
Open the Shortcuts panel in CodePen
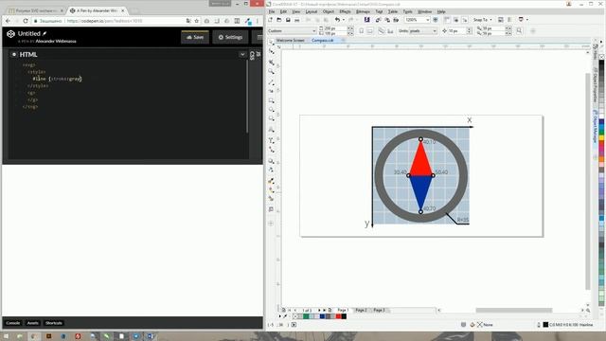pos(54,323)
